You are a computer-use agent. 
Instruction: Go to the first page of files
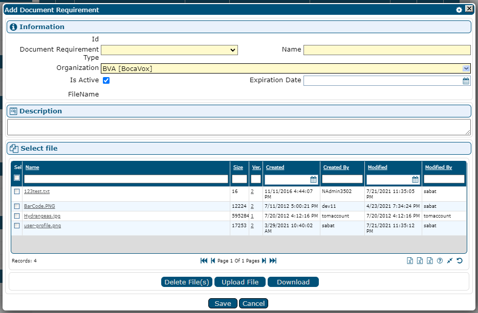204,261
